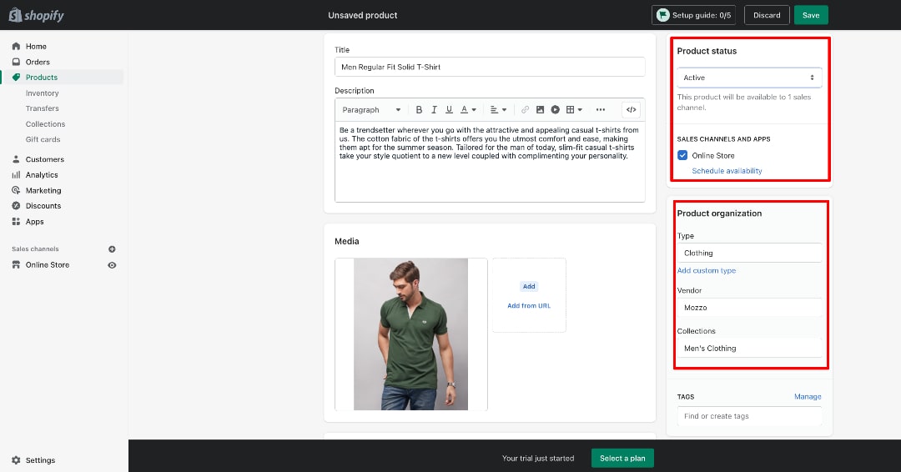Toggle underline formatting
Viewport: 901px width, 472px height.
coord(449,110)
